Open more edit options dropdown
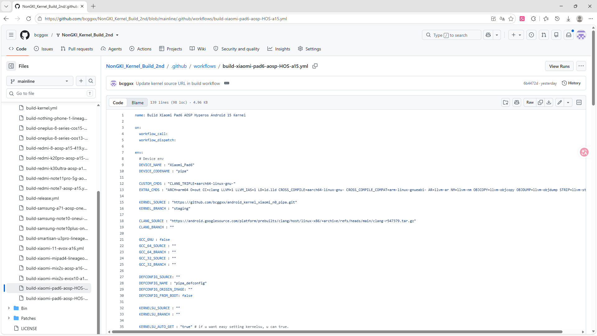 568,102
